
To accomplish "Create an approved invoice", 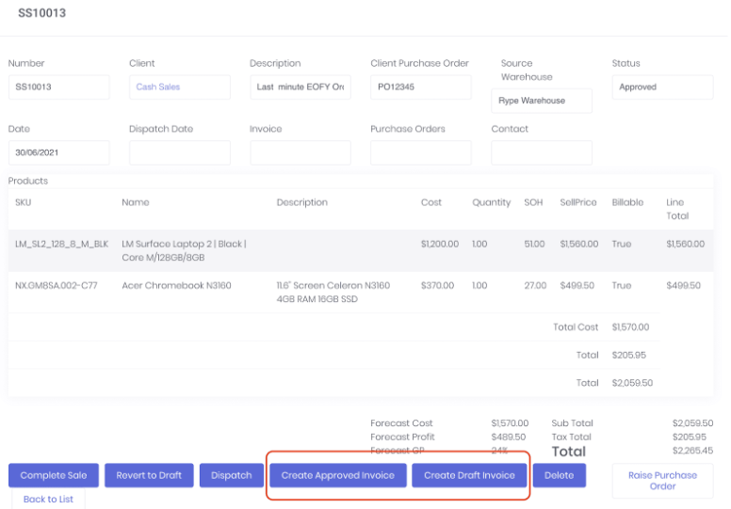I will pos(337,475).
